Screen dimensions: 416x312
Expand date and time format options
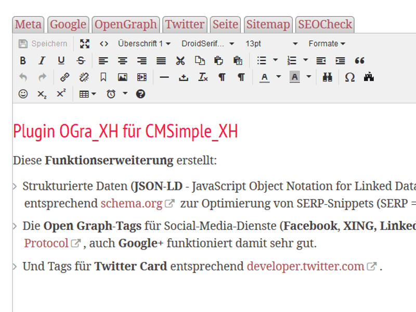point(125,94)
